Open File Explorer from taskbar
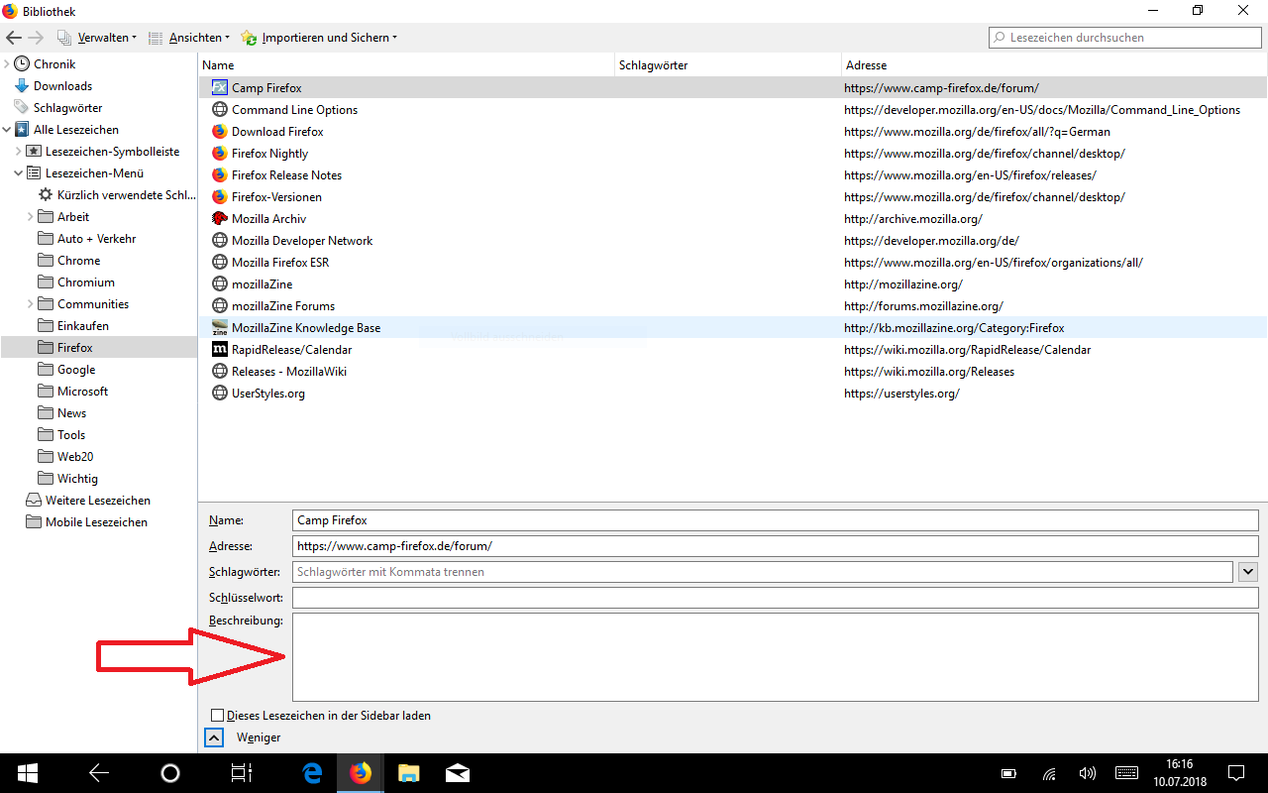This screenshot has width=1268, height=793. [409, 773]
